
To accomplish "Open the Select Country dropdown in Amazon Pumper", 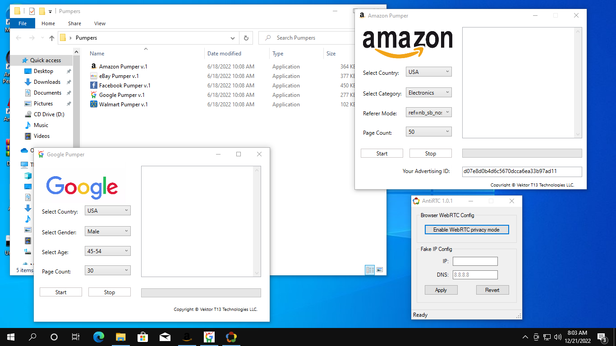I will pyautogui.click(x=429, y=72).
